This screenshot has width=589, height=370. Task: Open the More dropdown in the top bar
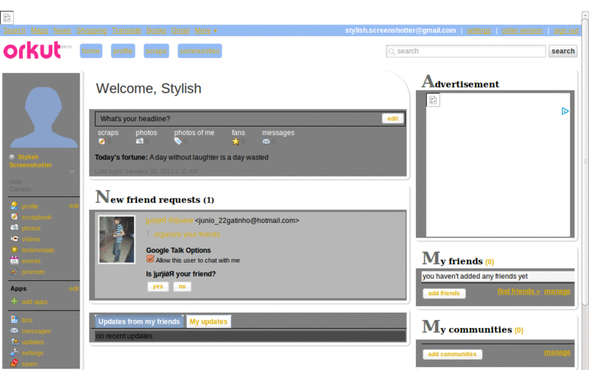pyautogui.click(x=206, y=30)
